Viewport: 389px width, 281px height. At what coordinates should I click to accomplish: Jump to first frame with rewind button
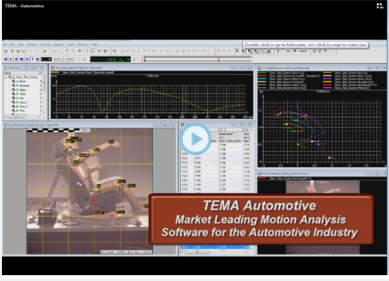(5, 59)
